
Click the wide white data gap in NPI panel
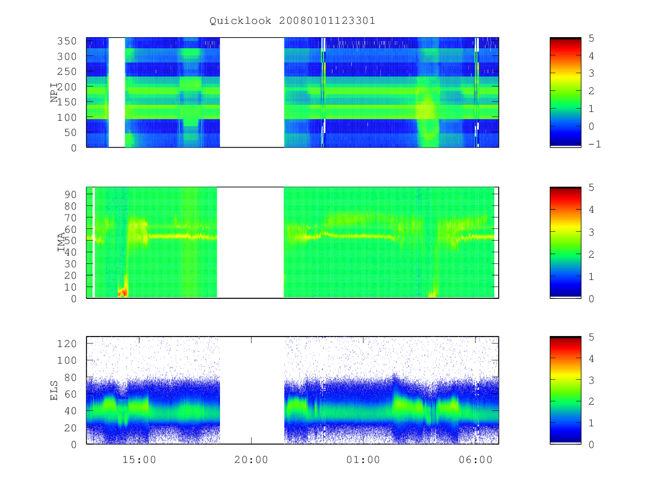click(x=252, y=92)
